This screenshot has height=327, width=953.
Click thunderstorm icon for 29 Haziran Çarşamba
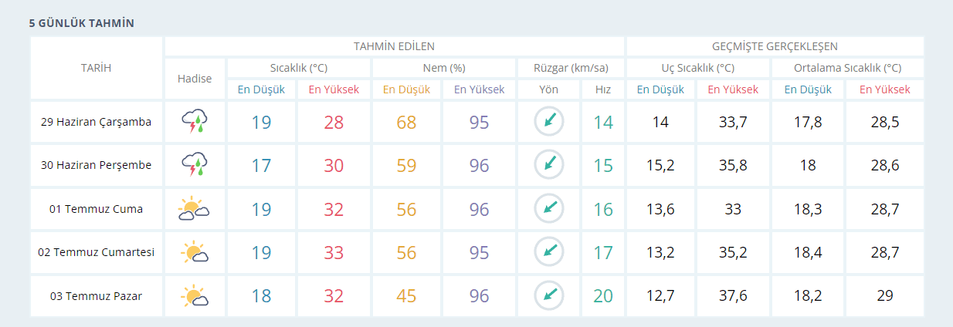(194, 122)
